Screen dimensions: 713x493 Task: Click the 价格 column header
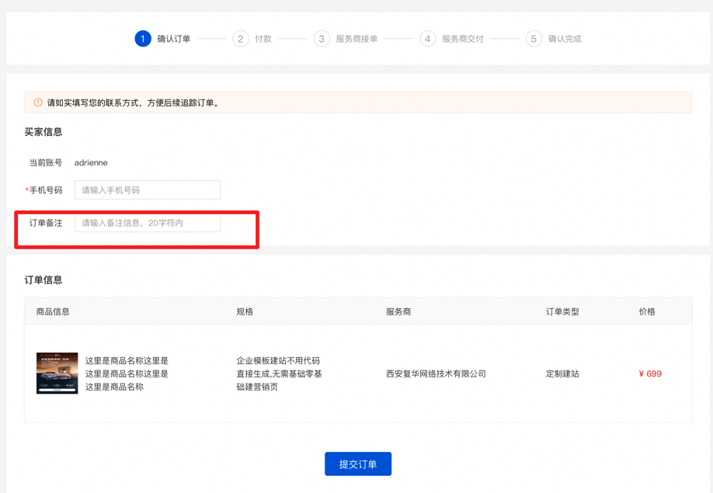[x=647, y=311]
